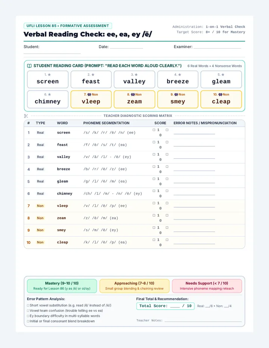The image size is (269, 348).
Task: Check the score 1 box for screen
Action: pos(154,130)
